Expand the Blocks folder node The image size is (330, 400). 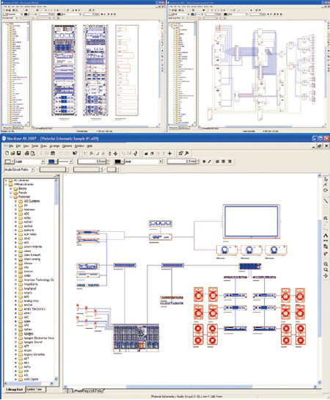tap(11, 189)
